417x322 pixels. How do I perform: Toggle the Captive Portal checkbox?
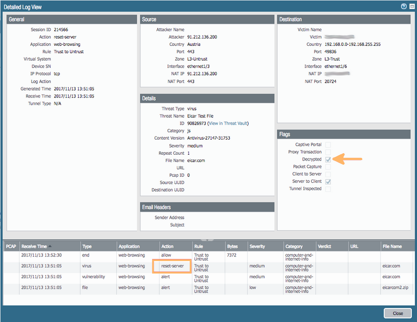[328, 144]
